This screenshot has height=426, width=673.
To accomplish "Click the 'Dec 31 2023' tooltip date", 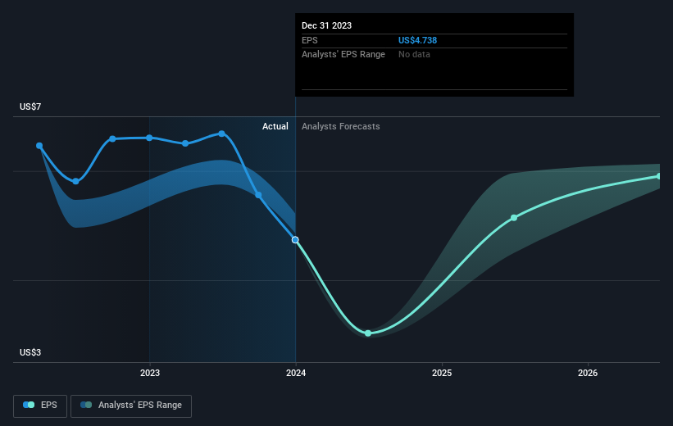I will click(326, 25).
